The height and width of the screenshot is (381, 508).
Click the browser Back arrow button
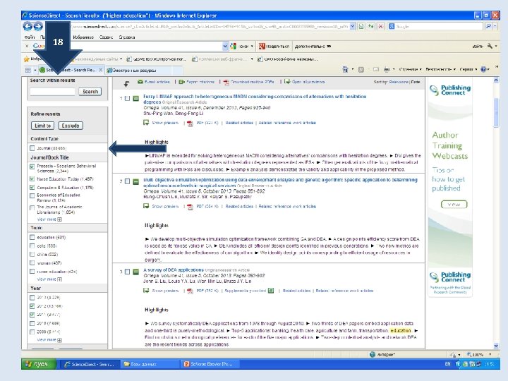(x=28, y=27)
